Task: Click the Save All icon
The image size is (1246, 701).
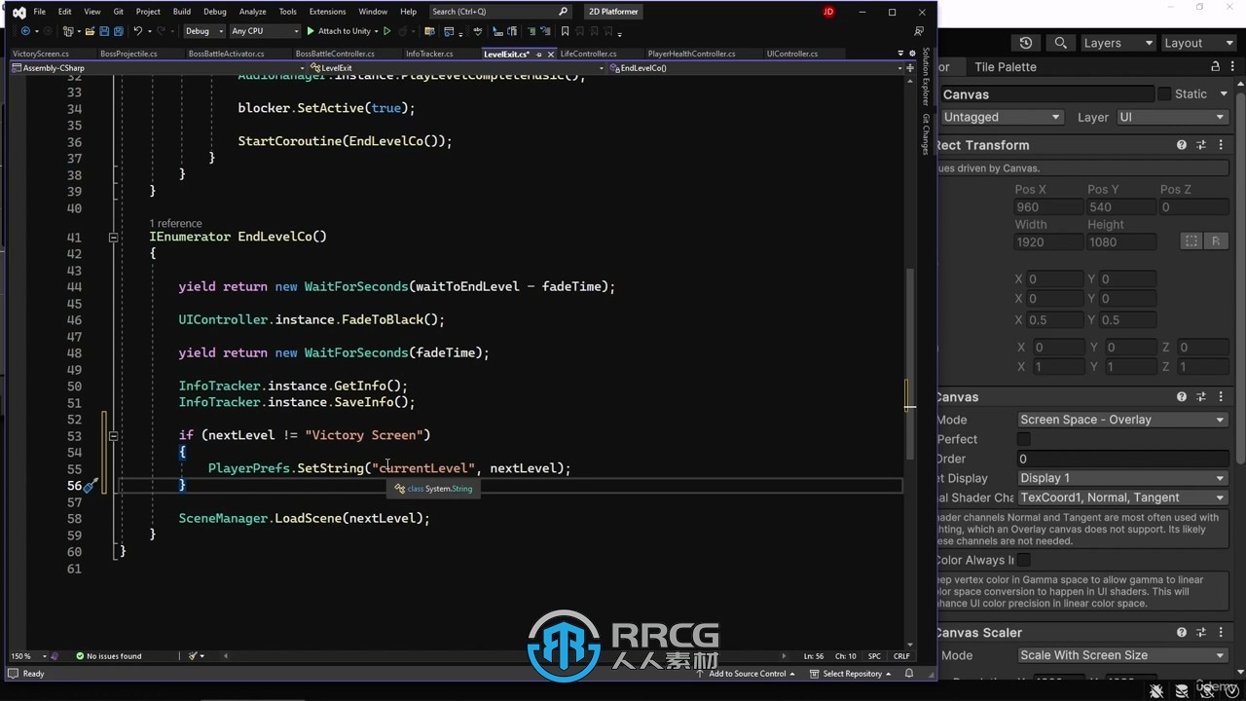Action: [117, 31]
